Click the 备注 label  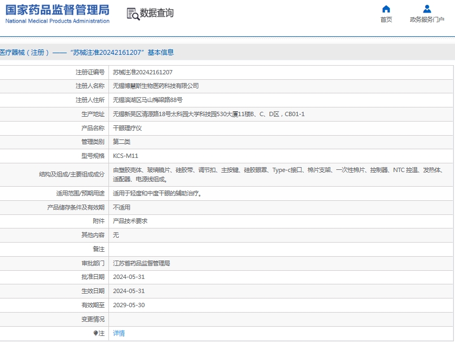tap(99, 249)
